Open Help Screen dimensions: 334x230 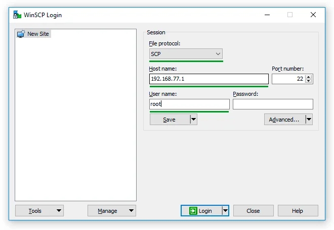tap(298, 211)
